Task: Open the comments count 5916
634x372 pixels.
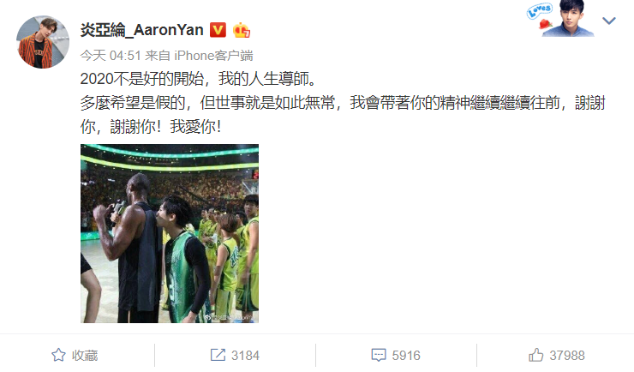Action: coord(406,356)
